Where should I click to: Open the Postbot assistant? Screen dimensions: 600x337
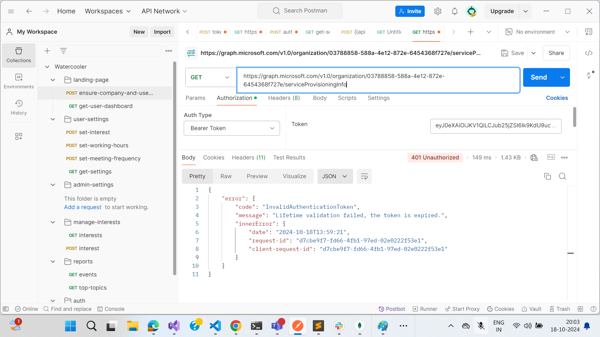pos(392,309)
